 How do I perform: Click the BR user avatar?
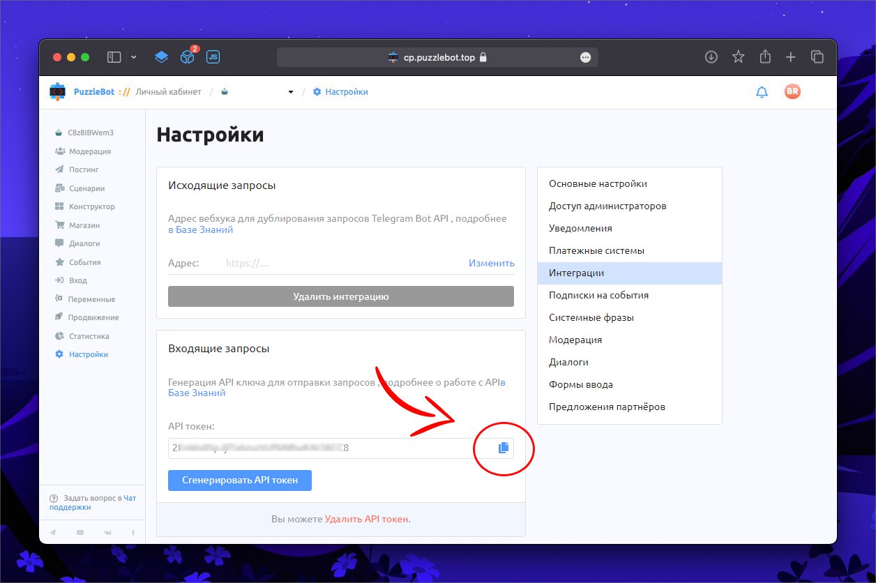tap(792, 91)
